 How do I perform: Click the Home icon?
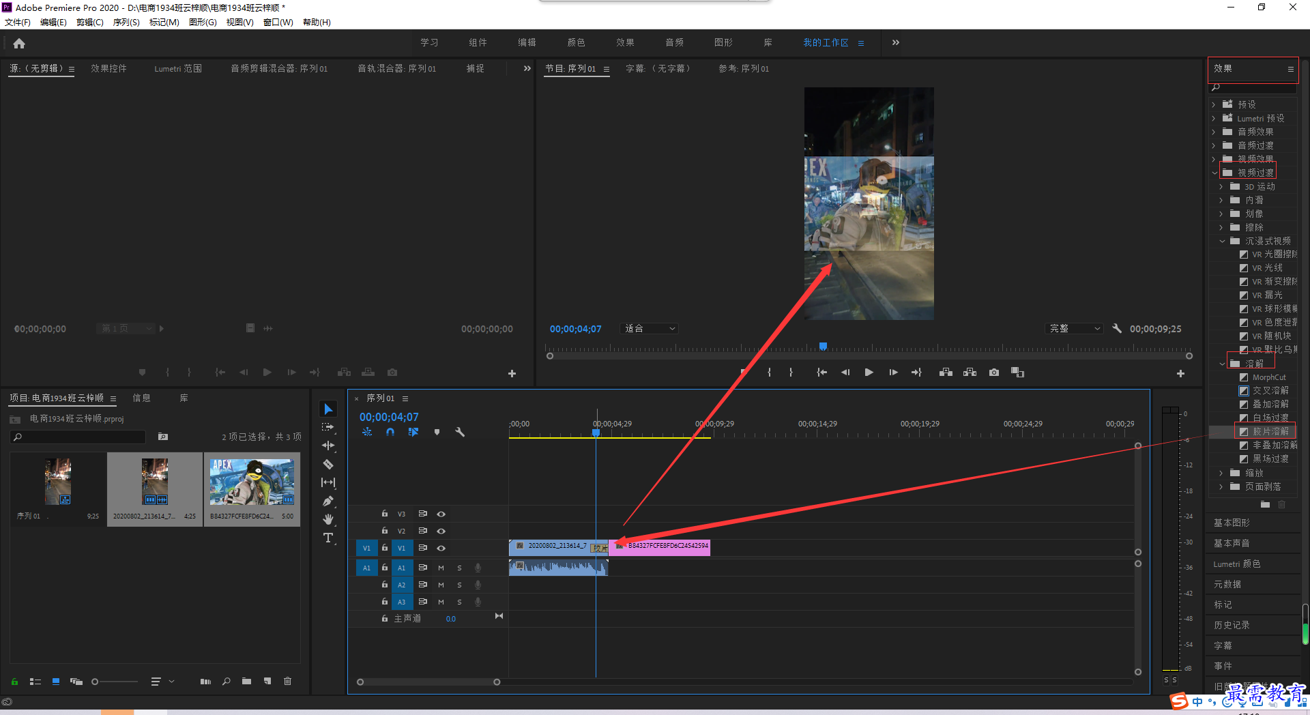(19, 43)
